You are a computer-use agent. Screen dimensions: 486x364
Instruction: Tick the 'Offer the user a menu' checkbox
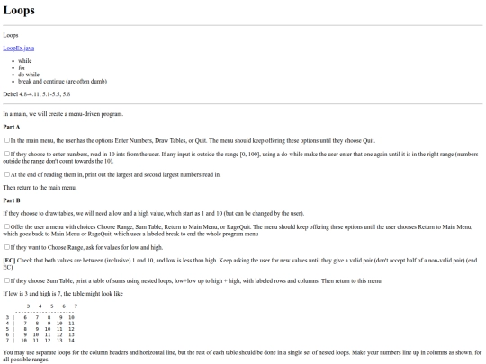(x=7, y=226)
